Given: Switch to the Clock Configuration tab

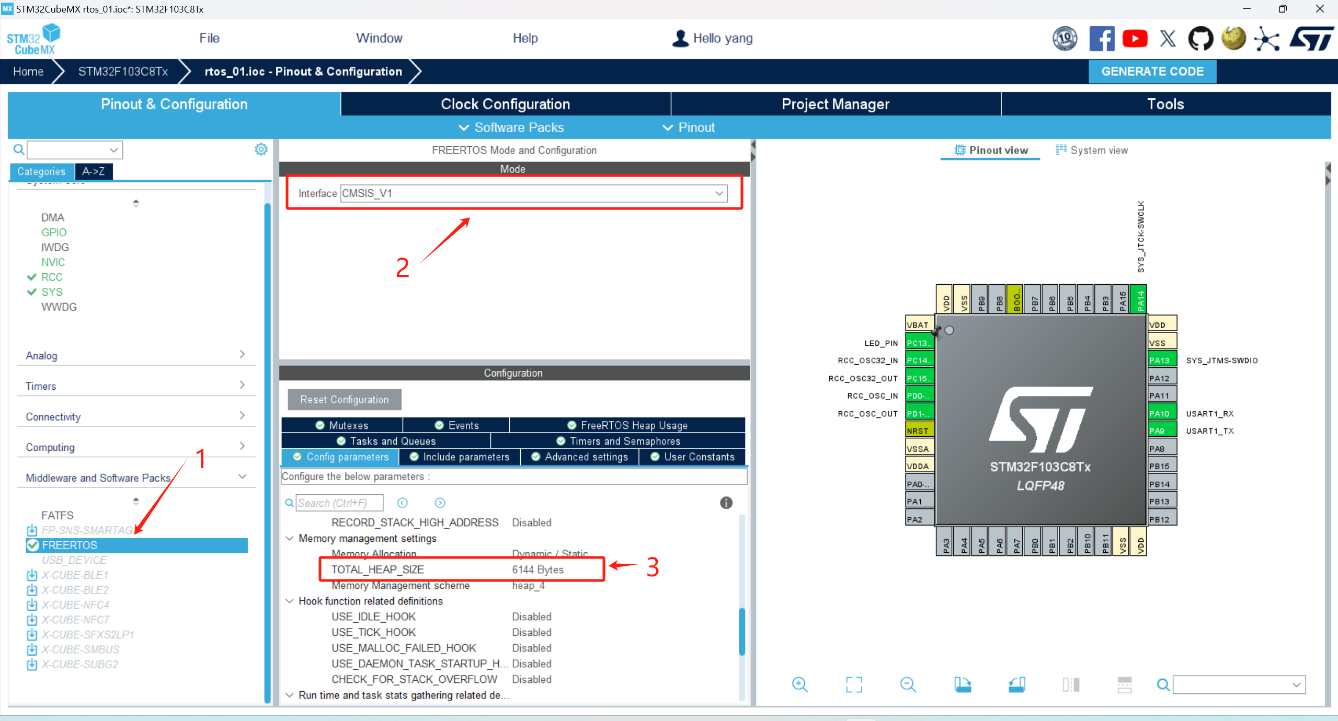Looking at the screenshot, I should [505, 104].
